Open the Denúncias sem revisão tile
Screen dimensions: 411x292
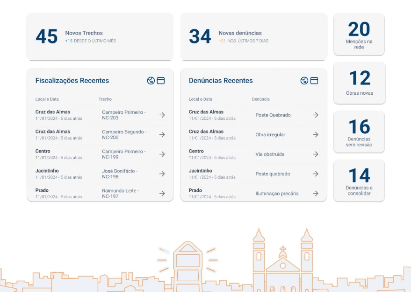click(359, 132)
